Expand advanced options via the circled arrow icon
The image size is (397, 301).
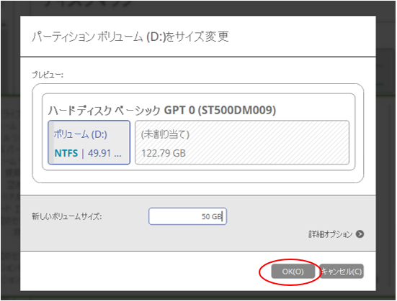pyautogui.click(x=360, y=234)
